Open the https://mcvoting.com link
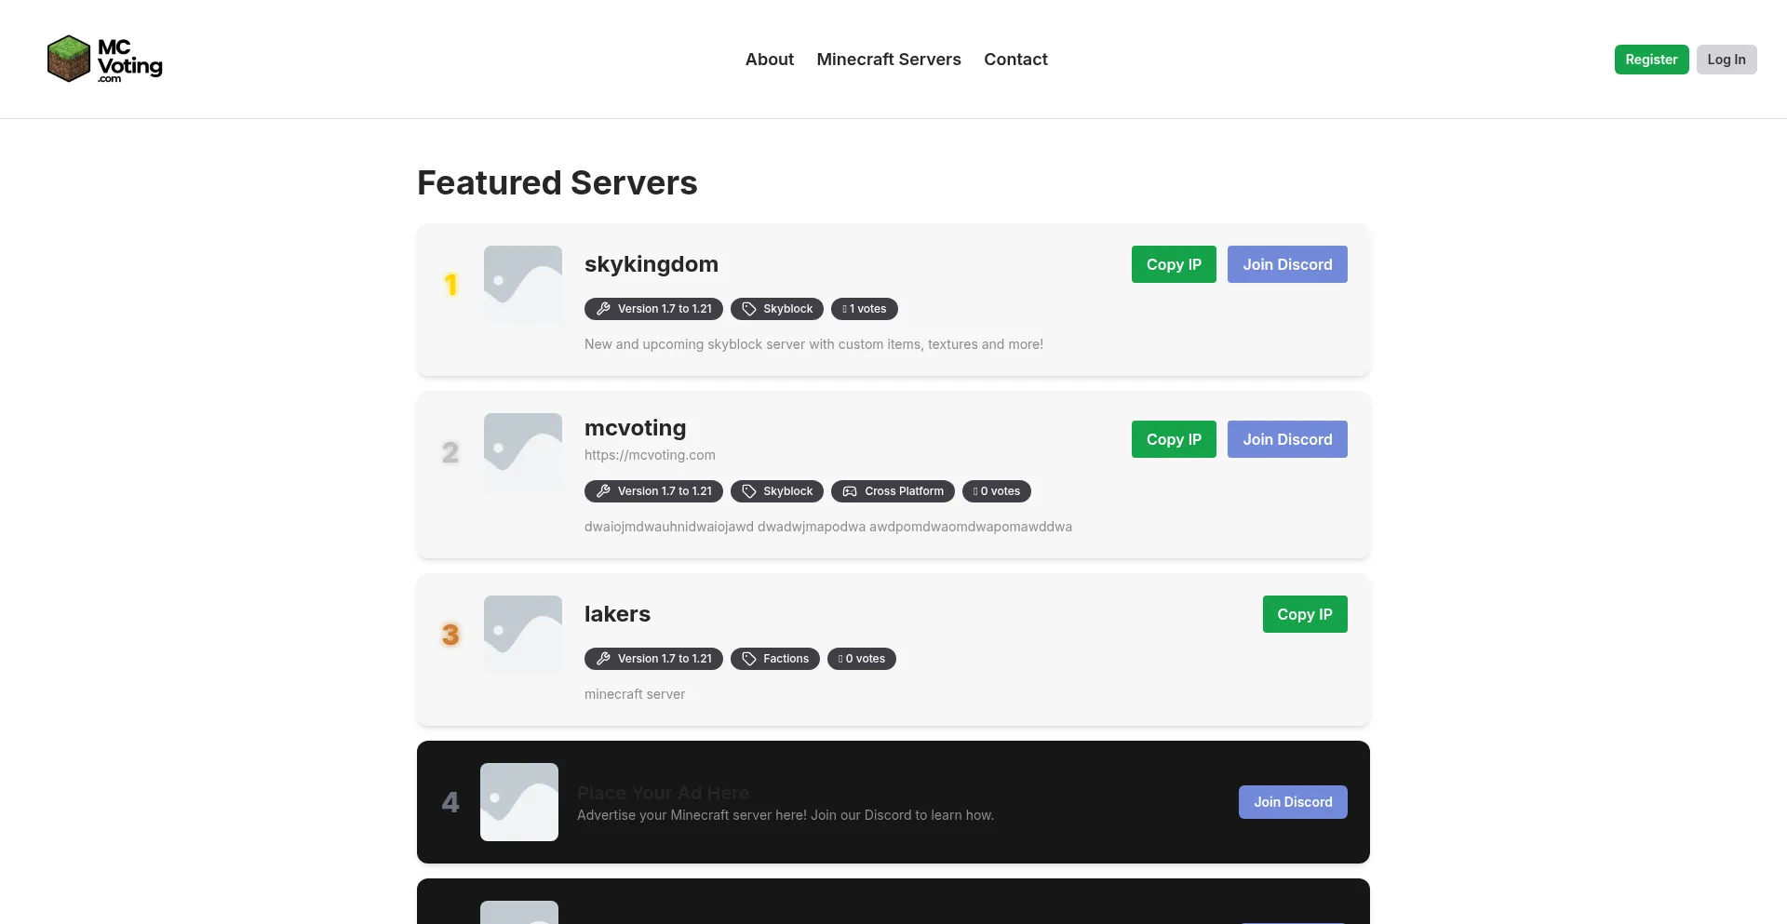 point(650,455)
